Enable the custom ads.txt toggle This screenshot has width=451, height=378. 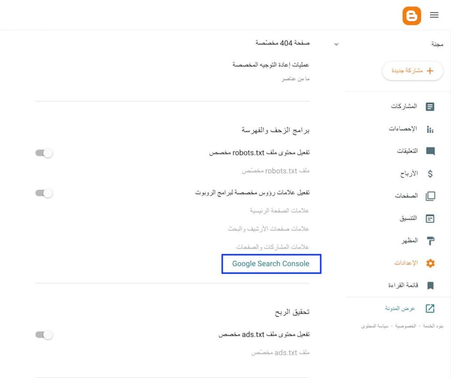44,335
